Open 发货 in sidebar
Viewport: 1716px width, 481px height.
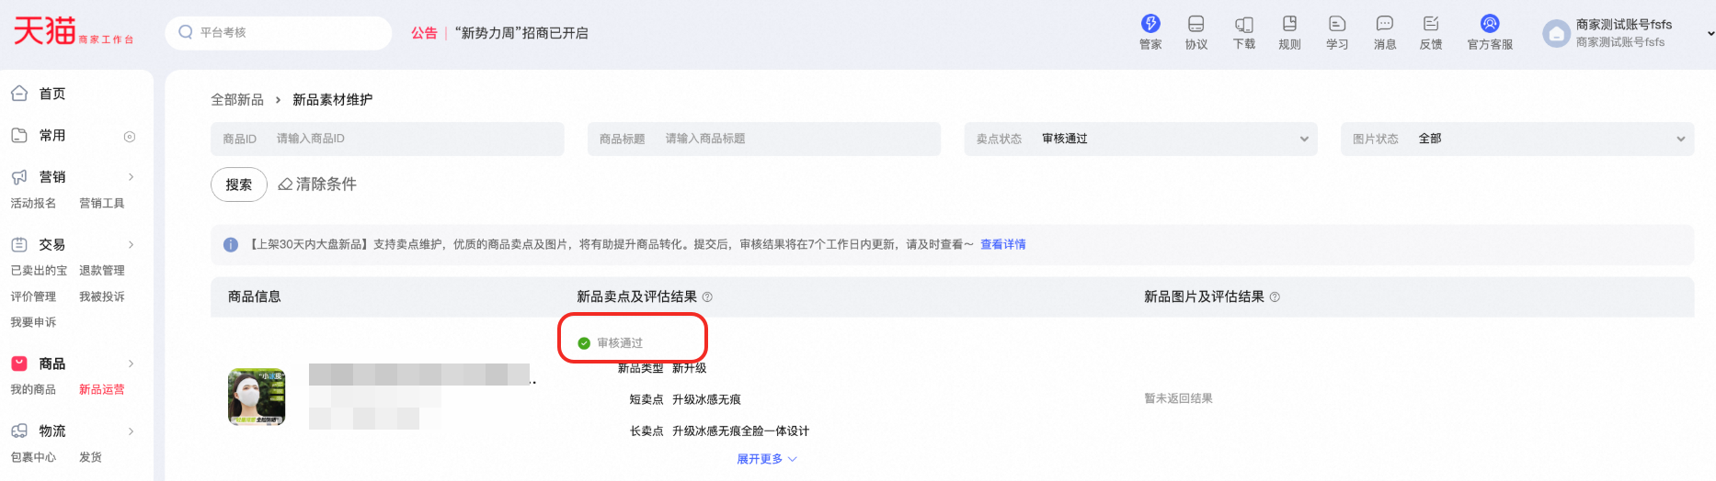coord(90,457)
